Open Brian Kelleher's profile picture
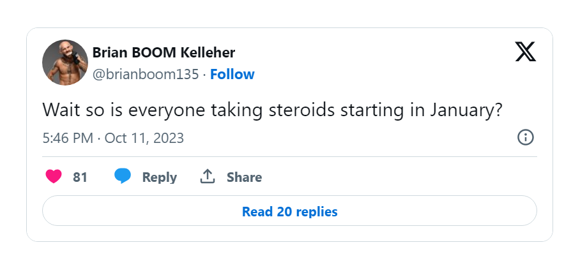 [65, 63]
